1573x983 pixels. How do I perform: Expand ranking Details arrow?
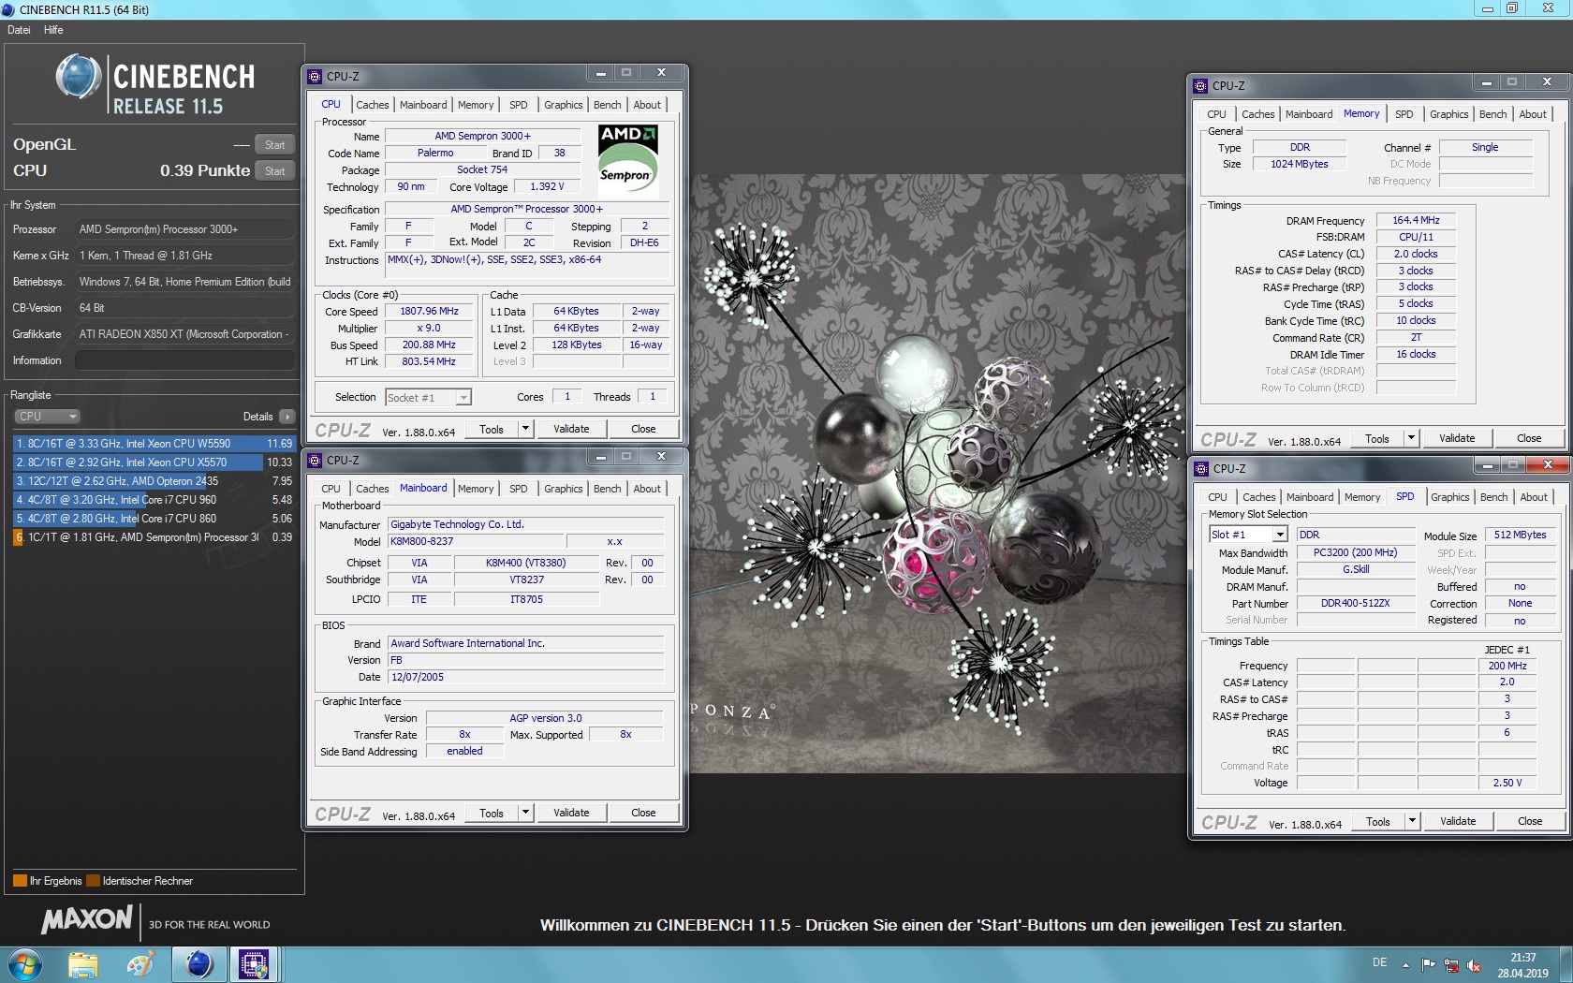(287, 417)
